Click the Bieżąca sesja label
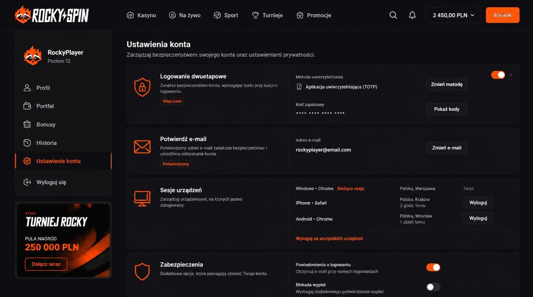The height and width of the screenshot is (297, 533). [x=351, y=189]
